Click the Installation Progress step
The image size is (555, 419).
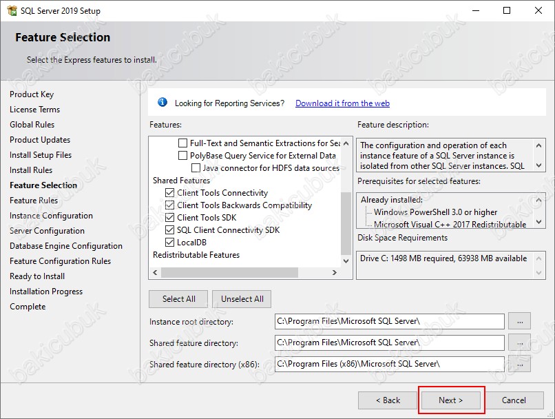(46, 292)
